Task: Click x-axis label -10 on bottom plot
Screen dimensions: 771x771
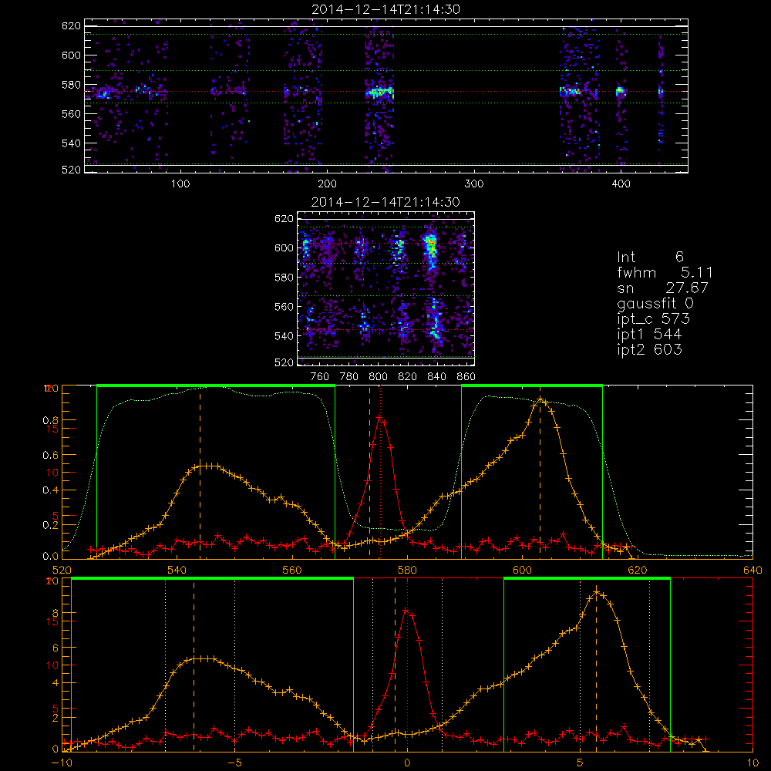Action: click(x=61, y=763)
